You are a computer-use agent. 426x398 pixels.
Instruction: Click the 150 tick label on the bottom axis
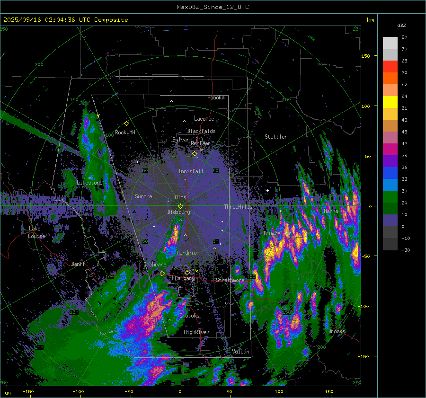(329, 392)
